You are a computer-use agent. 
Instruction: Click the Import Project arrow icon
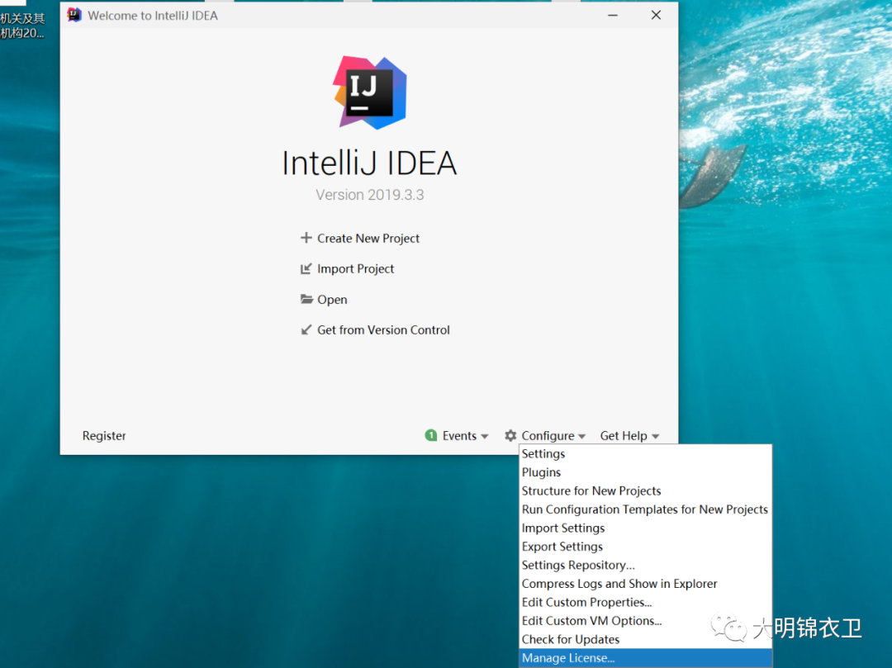306,268
